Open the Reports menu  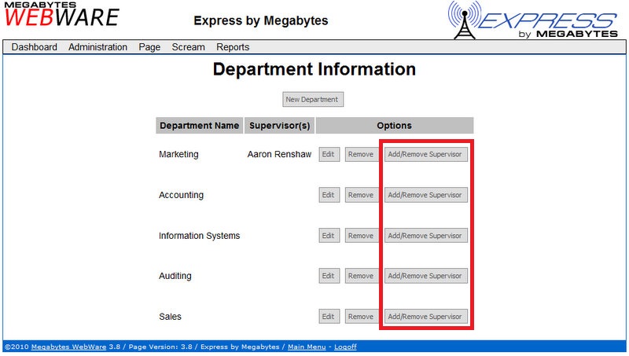tap(233, 47)
